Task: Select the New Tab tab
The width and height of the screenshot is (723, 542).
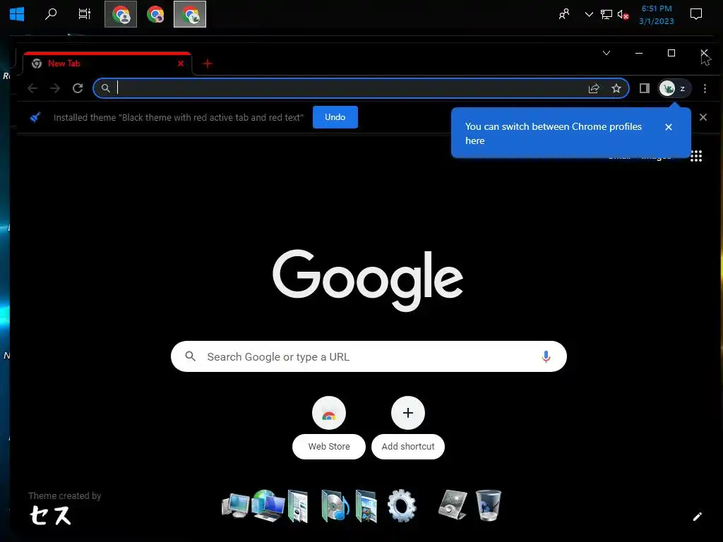Action: (x=107, y=64)
